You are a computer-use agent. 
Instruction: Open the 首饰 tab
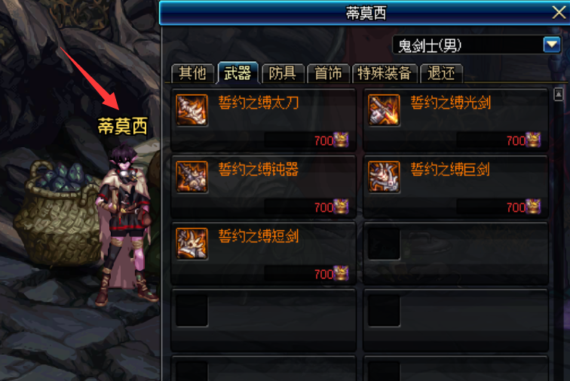coord(328,73)
